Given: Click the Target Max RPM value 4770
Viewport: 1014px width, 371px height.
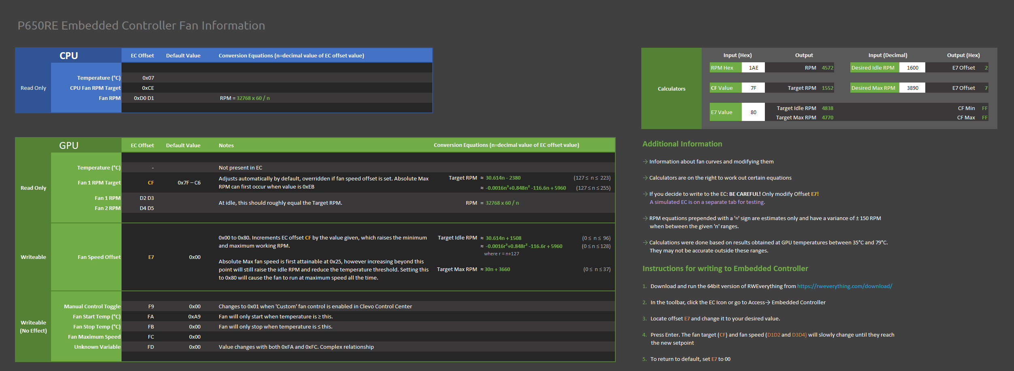Looking at the screenshot, I should pos(828,117).
